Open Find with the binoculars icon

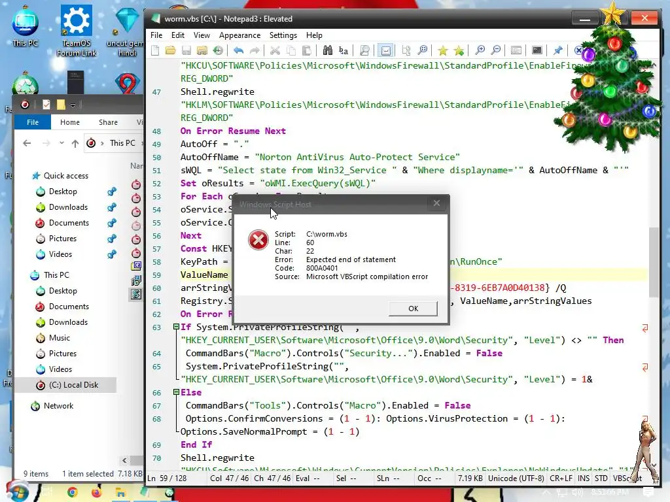coord(327,51)
